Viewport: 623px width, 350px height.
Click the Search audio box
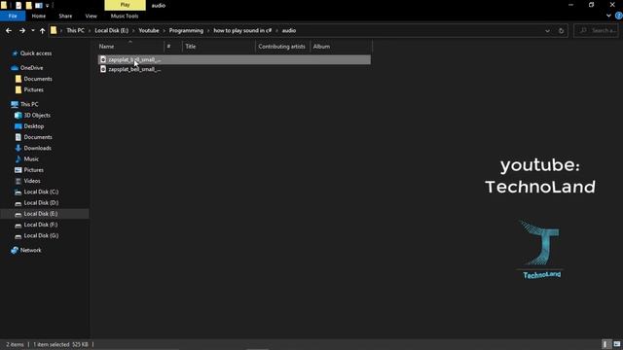coord(597,30)
